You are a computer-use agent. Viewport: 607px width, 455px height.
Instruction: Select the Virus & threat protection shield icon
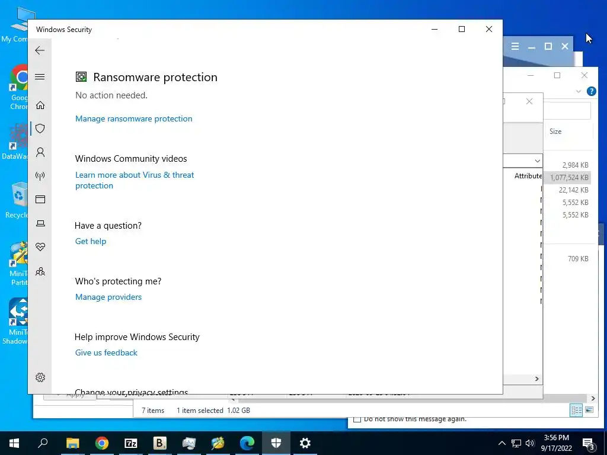40,129
